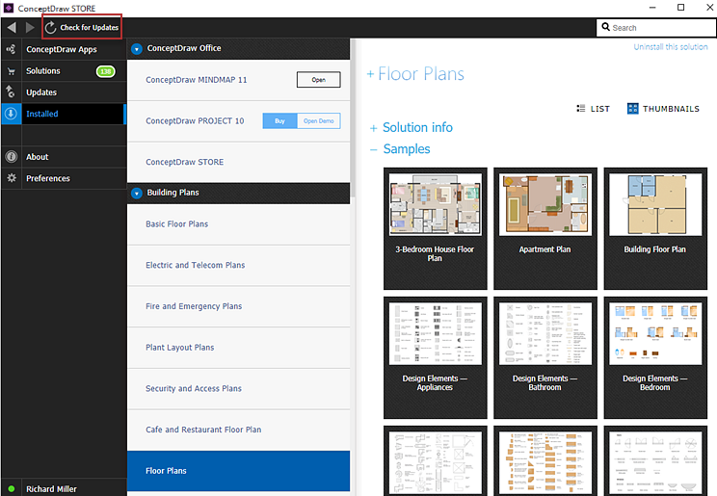Screen dimensions: 717x496
Task: Collapse the ConceptDraw Office section
Action: click(137, 49)
